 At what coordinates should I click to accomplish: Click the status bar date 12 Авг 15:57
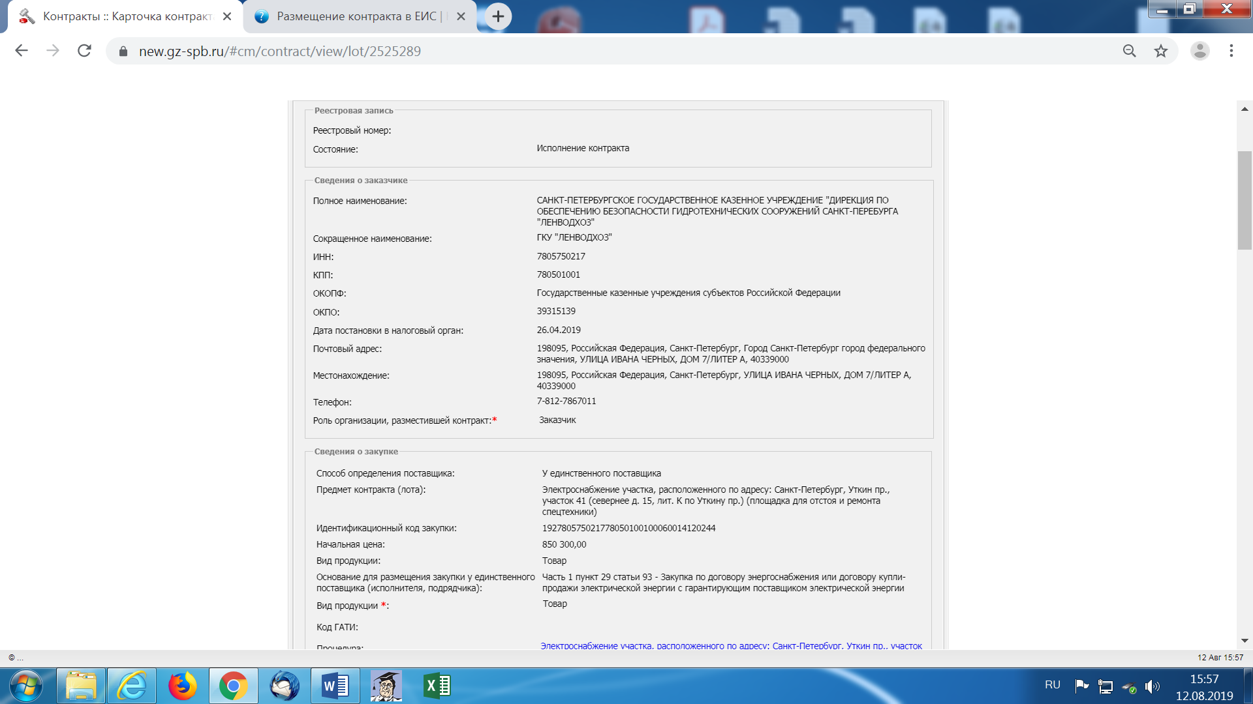pos(1220,657)
